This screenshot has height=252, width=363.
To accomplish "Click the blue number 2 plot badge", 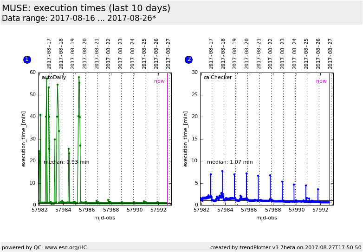I will 188,60.
